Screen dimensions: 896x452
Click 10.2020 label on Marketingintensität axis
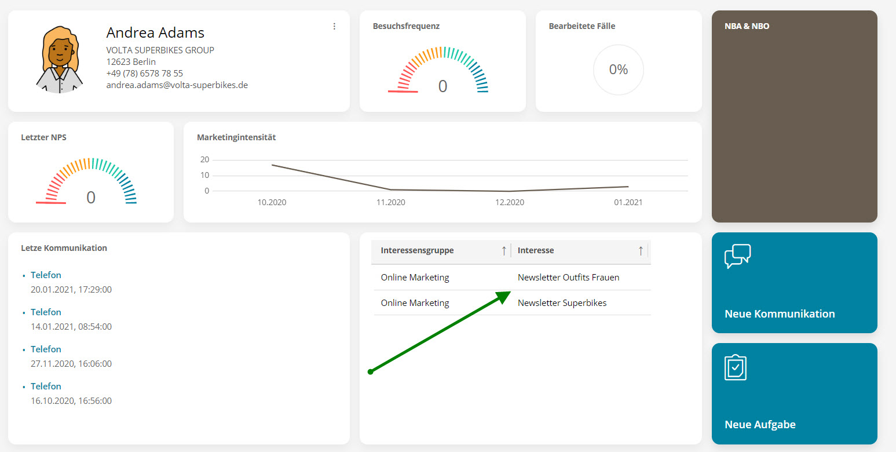[272, 202]
